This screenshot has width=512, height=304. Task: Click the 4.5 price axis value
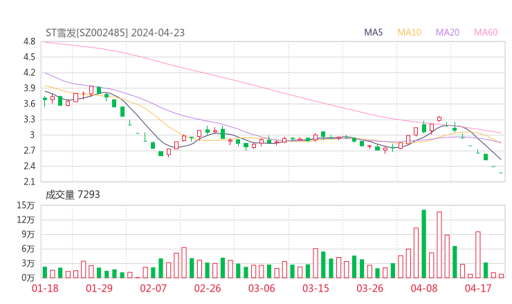pyautogui.click(x=29, y=57)
